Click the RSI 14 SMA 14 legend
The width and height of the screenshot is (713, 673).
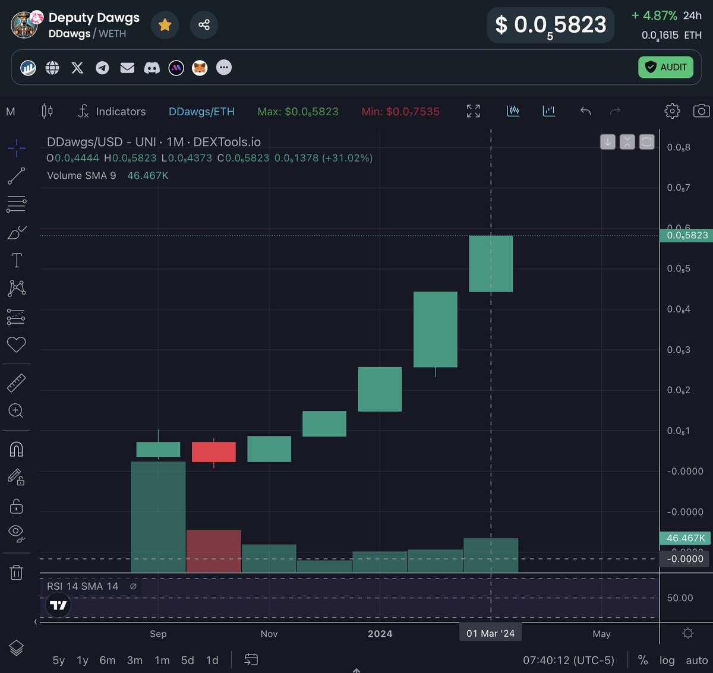pyautogui.click(x=83, y=586)
